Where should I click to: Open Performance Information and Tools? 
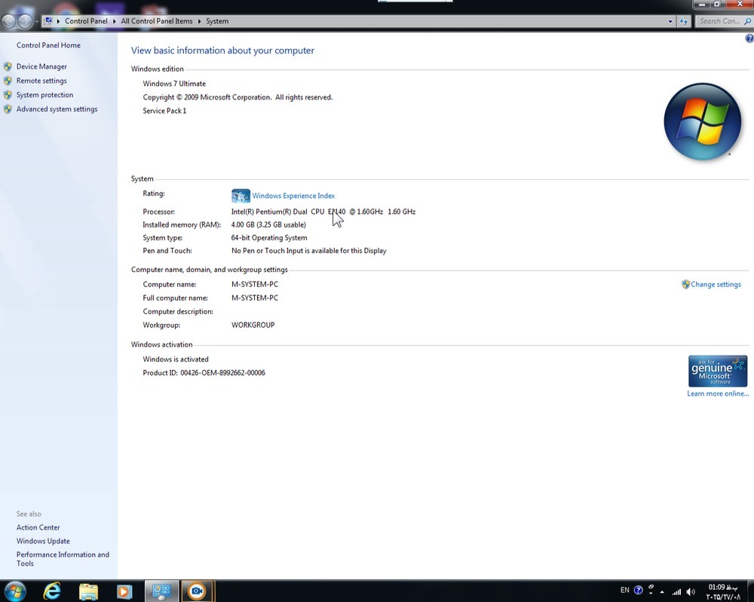[x=63, y=559]
